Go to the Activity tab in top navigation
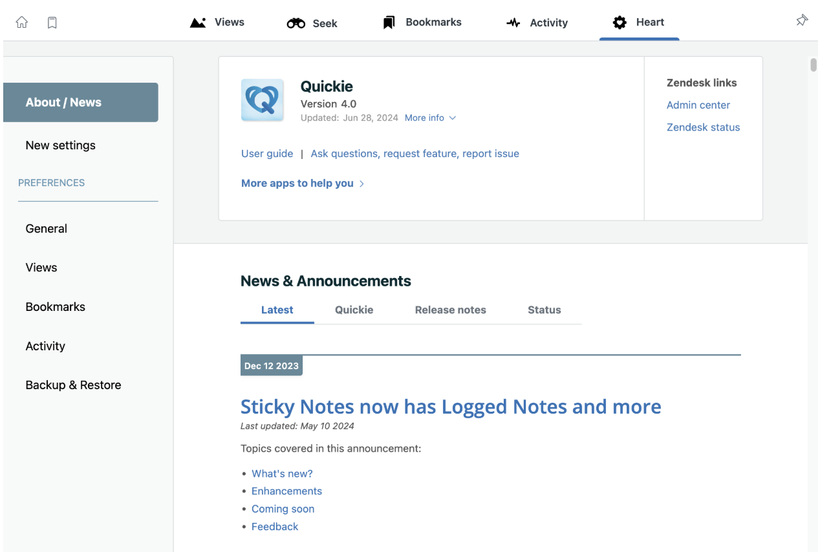 [x=537, y=23]
